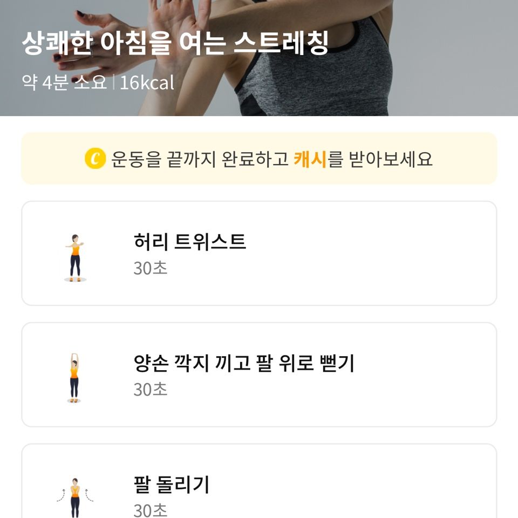Select the arms-up stretch figure icon
518x518 pixels.
pyautogui.click(x=74, y=378)
